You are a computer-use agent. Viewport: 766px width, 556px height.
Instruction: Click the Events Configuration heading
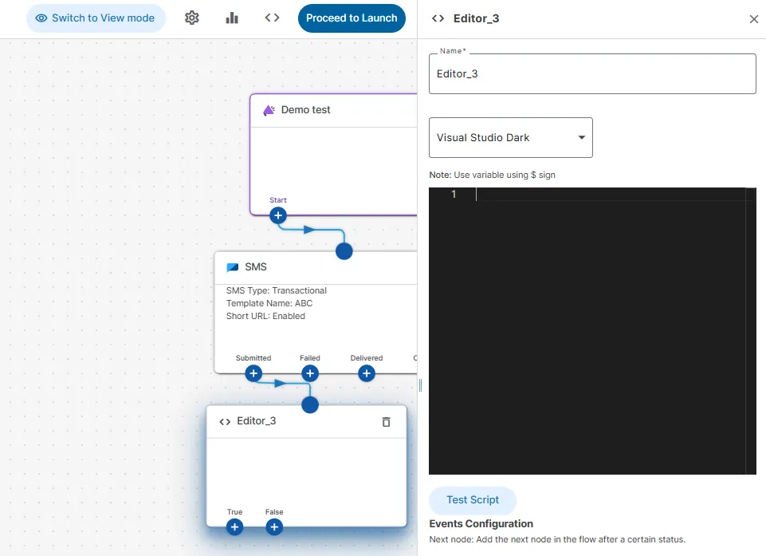pyautogui.click(x=481, y=524)
